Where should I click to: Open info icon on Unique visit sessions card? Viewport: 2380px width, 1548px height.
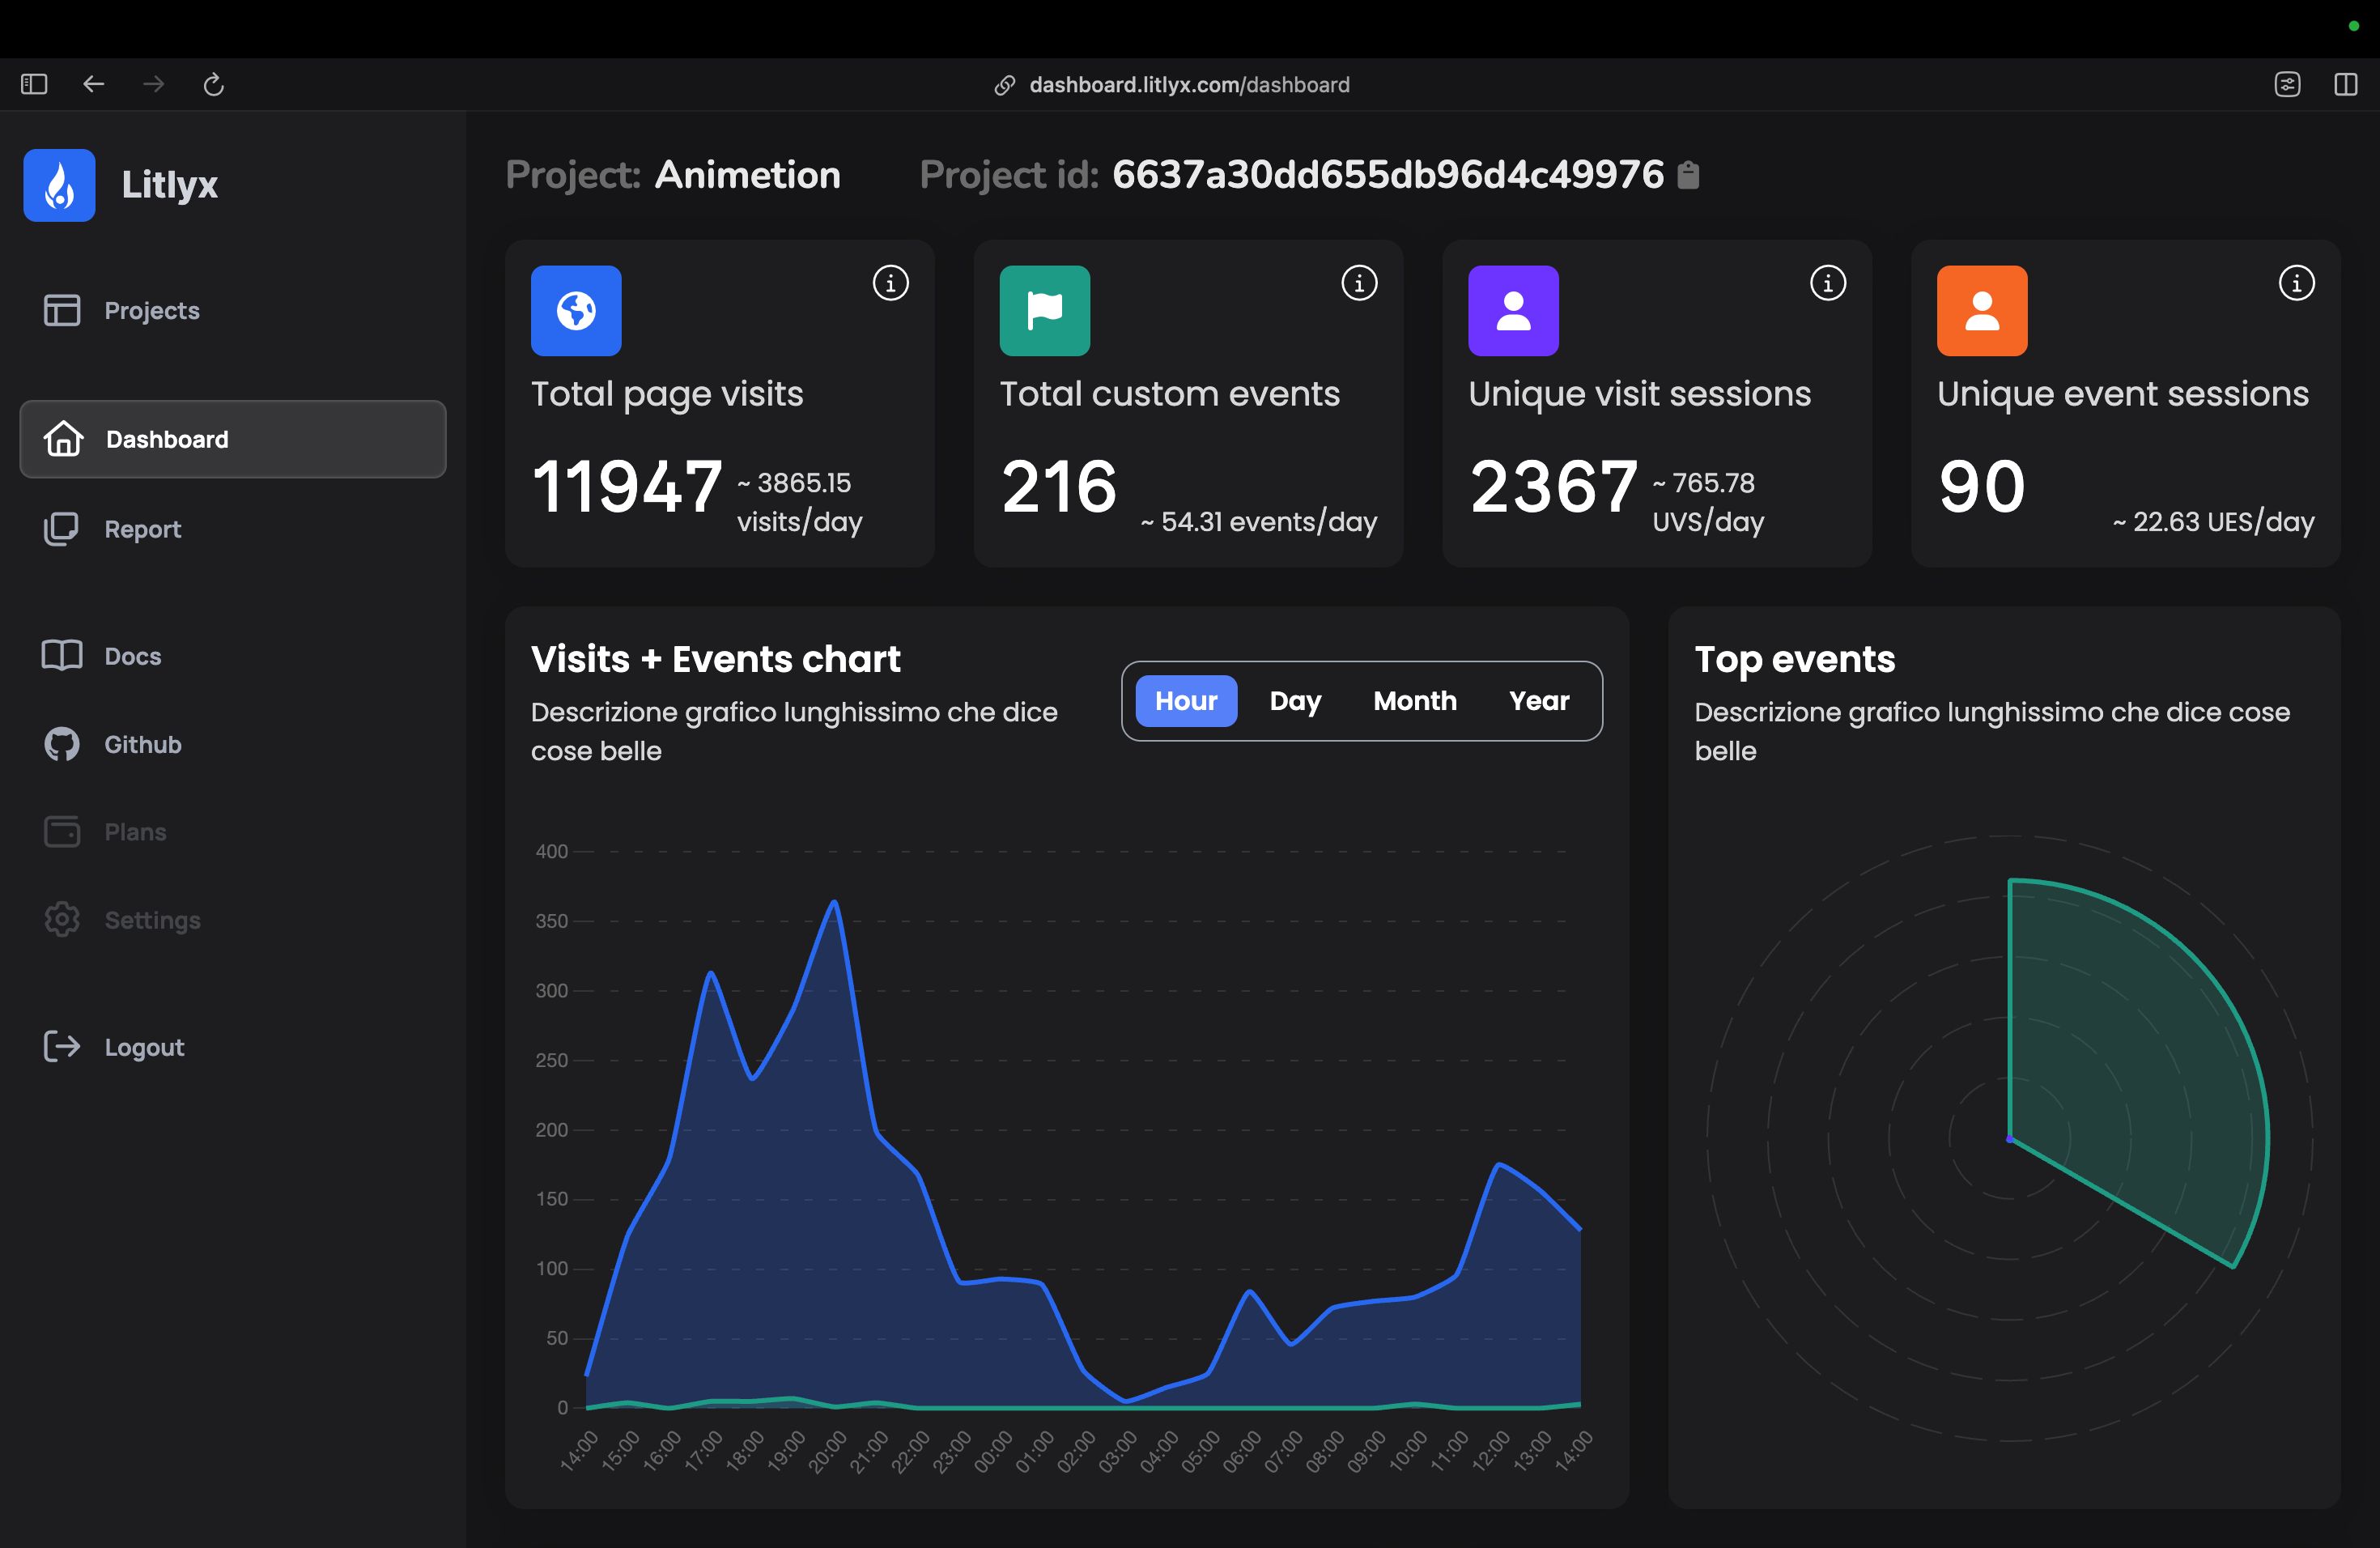click(x=1827, y=283)
